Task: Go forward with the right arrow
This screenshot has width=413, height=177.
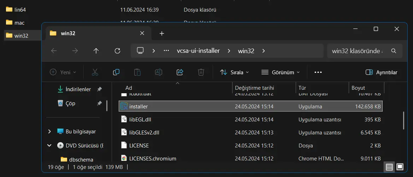Action: pos(75,51)
